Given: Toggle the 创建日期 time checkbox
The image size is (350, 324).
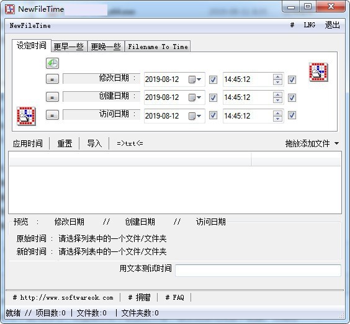Looking at the screenshot, I should 292,97.
